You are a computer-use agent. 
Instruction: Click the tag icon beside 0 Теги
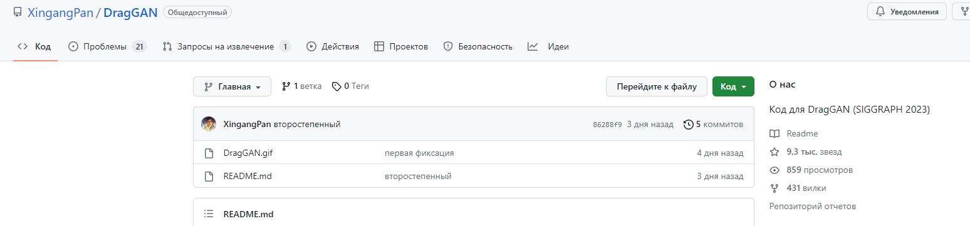336,86
